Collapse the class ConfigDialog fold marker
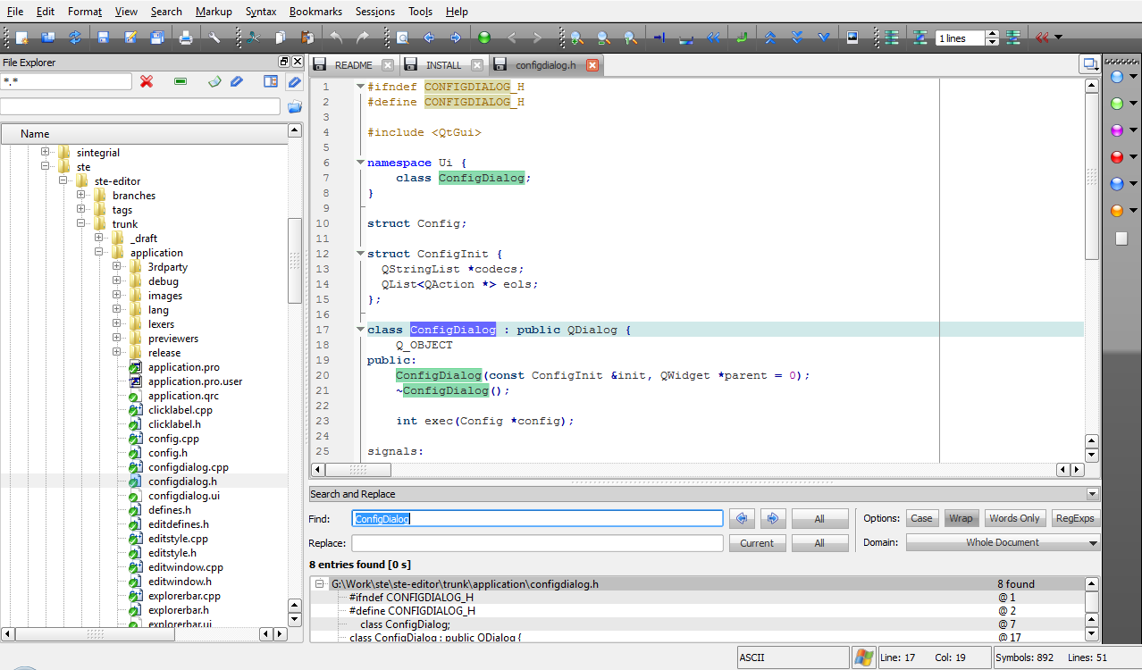This screenshot has height=670, width=1142. pyautogui.click(x=359, y=330)
